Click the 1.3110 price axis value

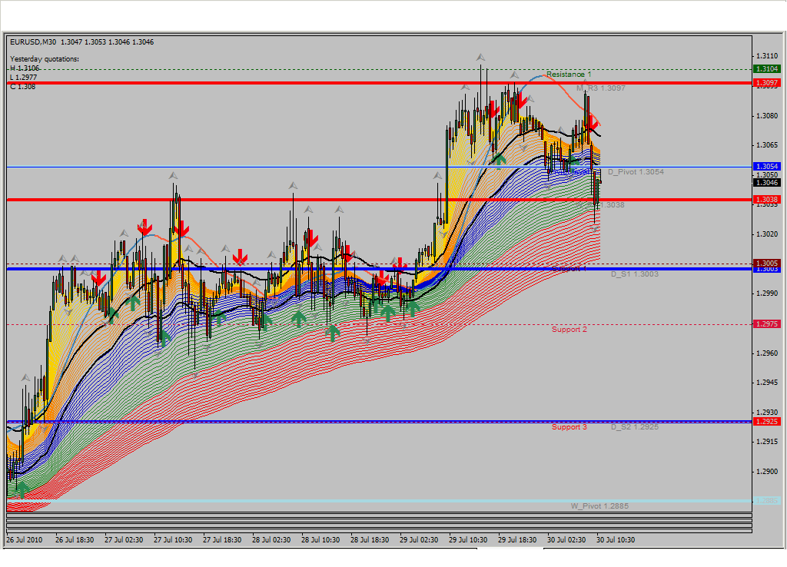coord(767,55)
